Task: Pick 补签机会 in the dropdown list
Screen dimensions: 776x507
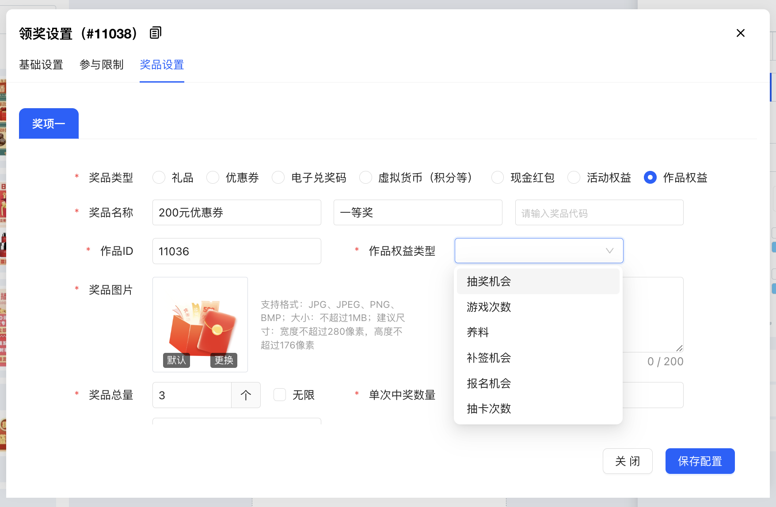Action: 489,358
